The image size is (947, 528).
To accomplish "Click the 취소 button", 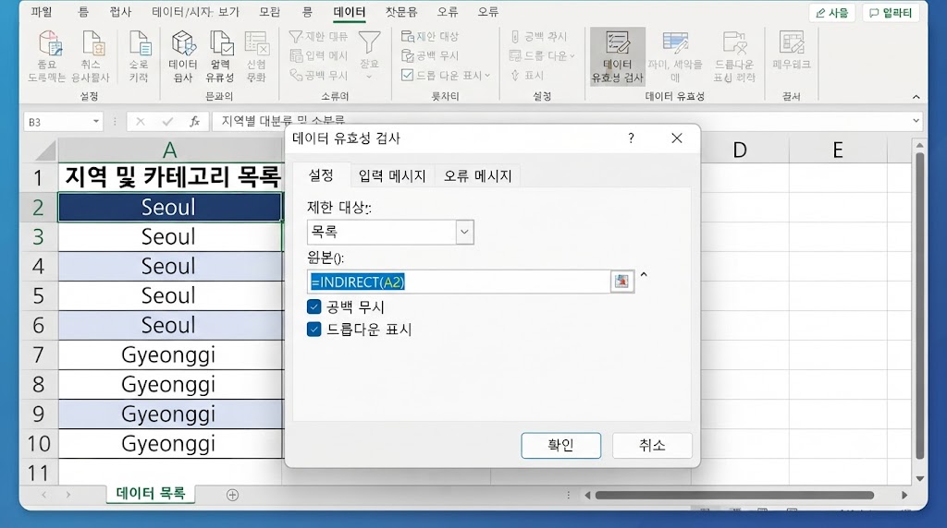I will pyautogui.click(x=652, y=446).
